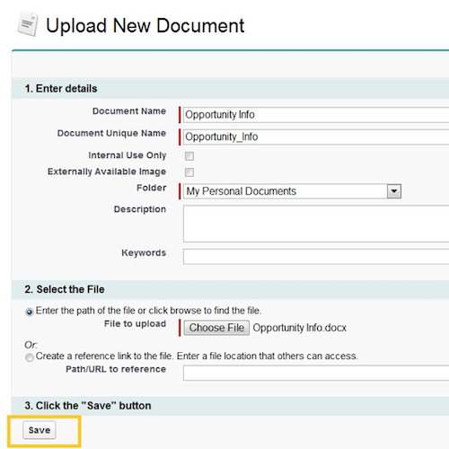Viewport: 449px width, 449px height.
Task: Click into the Document Unique Name field
Action: coord(316,137)
